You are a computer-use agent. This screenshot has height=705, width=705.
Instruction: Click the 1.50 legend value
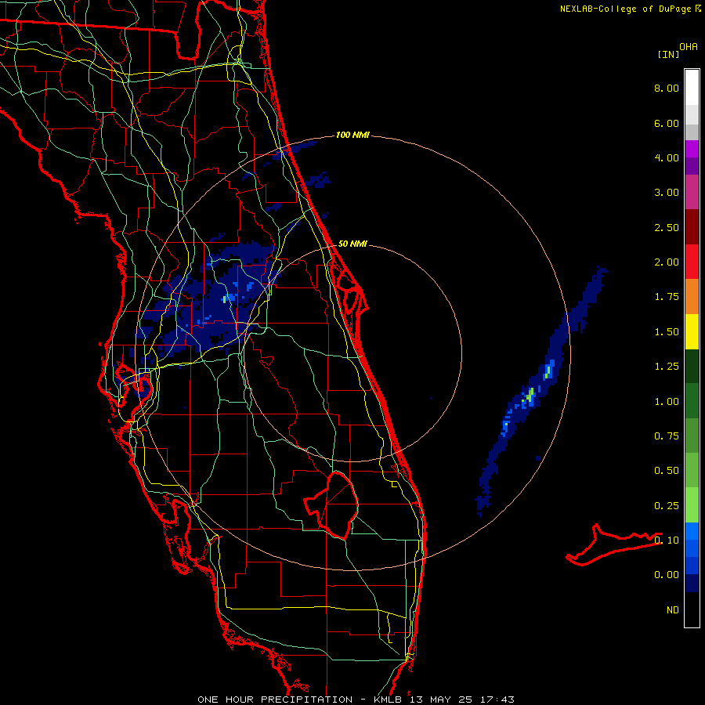(x=667, y=332)
